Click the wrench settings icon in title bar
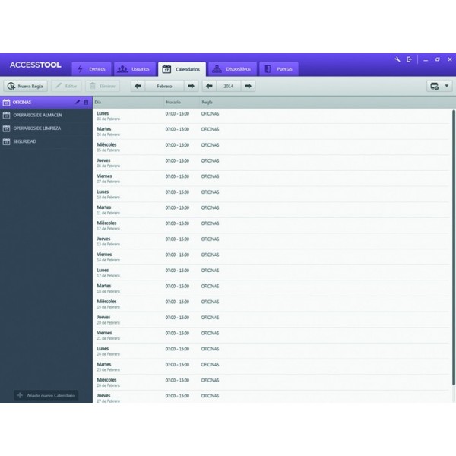This screenshot has width=456, height=456. point(397,59)
